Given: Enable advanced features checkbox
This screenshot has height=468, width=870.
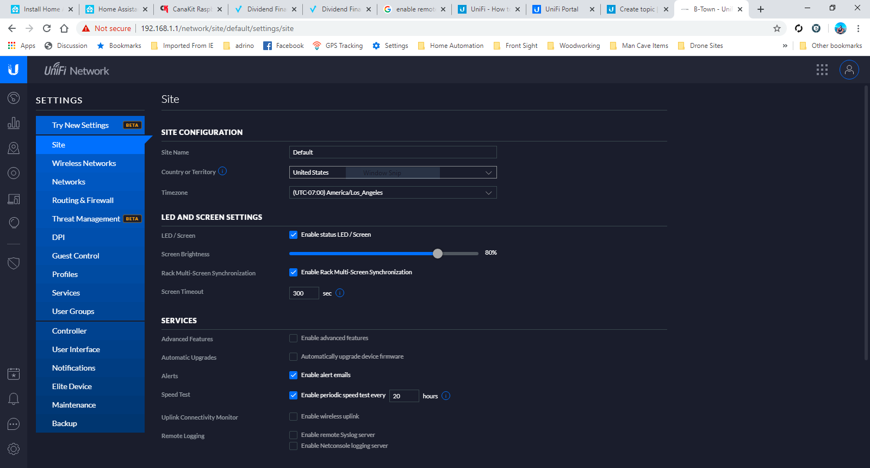Looking at the screenshot, I should click(294, 338).
